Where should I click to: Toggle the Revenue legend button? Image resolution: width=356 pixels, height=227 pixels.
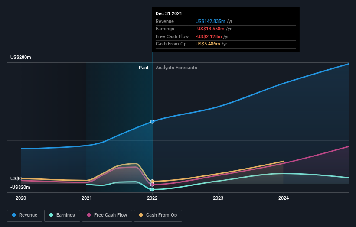pos(25,215)
